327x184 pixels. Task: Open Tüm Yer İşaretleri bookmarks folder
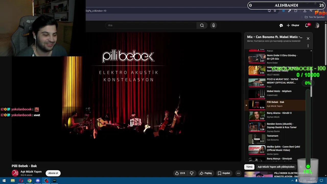(314, 17)
